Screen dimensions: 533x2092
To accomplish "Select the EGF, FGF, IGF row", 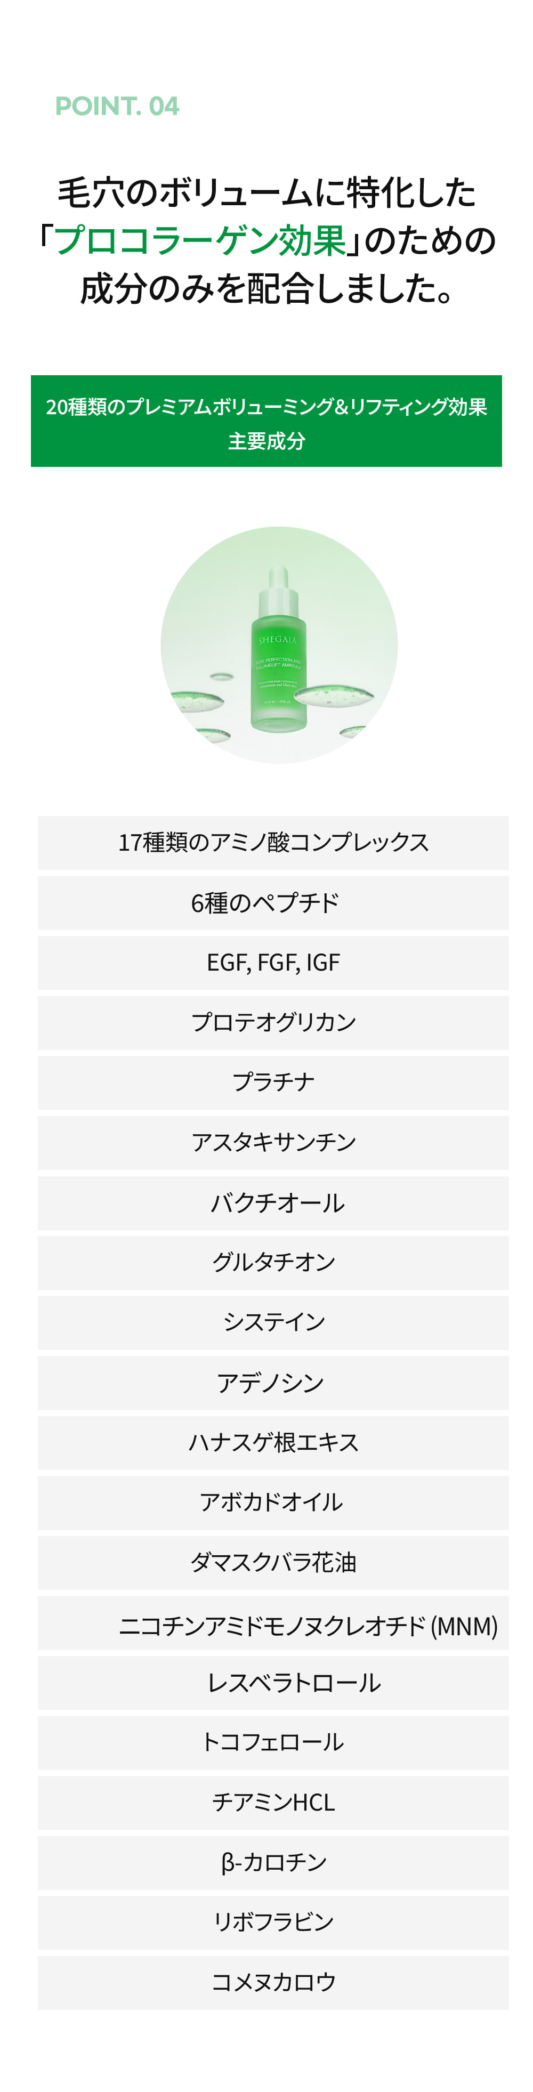I will (273, 963).
